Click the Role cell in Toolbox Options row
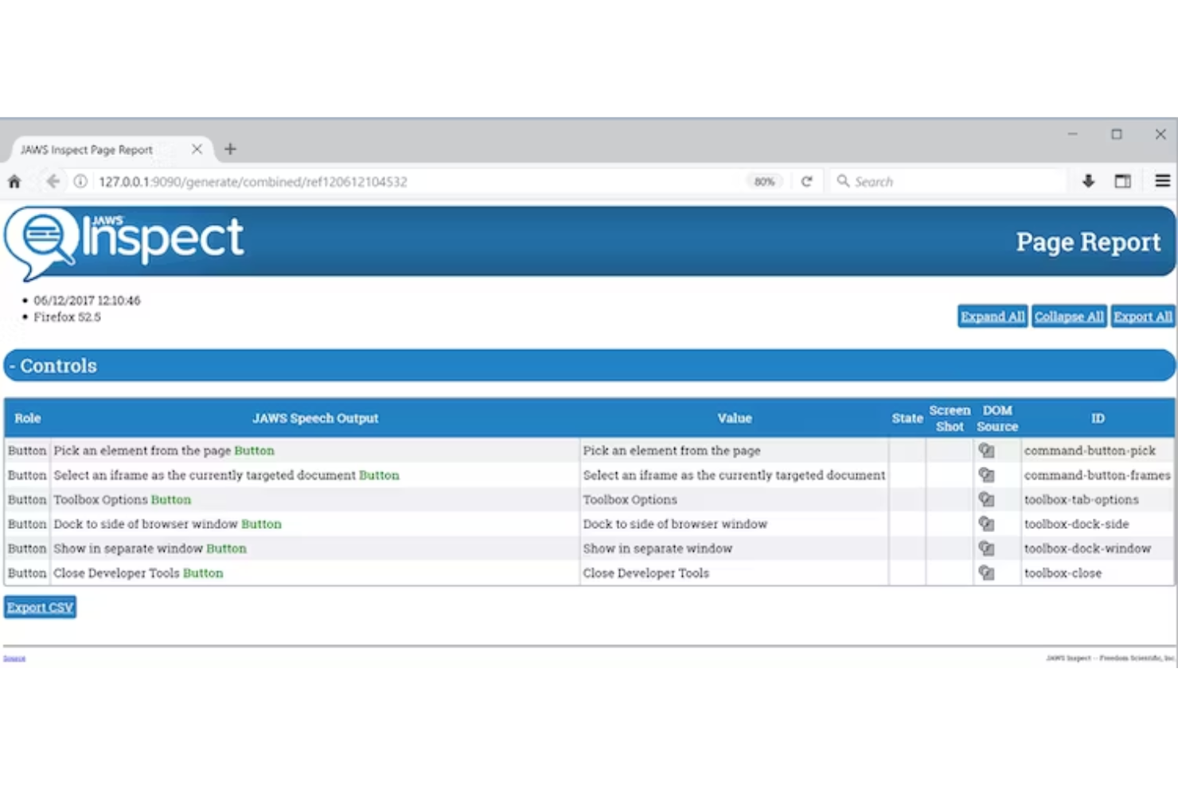This screenshot has width=1178, height=785. [x=27, y=499]
